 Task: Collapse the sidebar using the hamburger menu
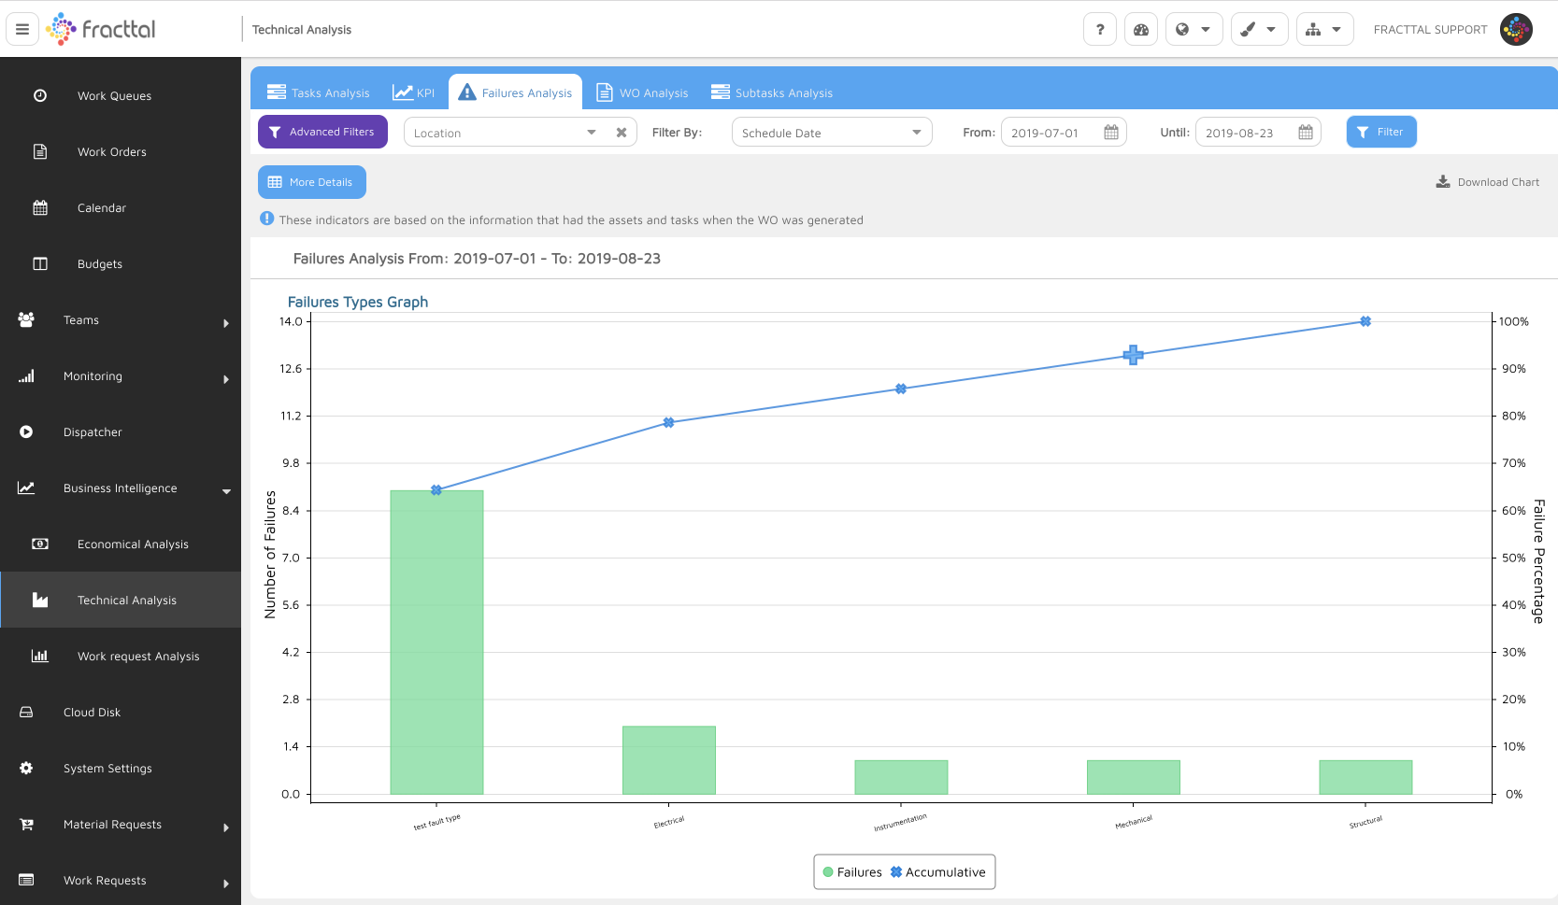[21, 29]
